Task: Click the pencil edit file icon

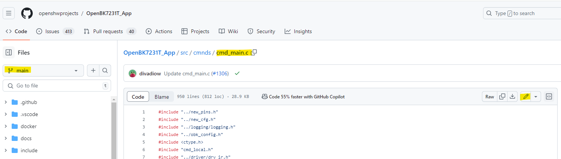Action: [526, 97]
